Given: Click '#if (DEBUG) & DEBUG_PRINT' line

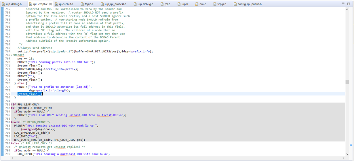Looking at the screenshot, I should 31,108.
